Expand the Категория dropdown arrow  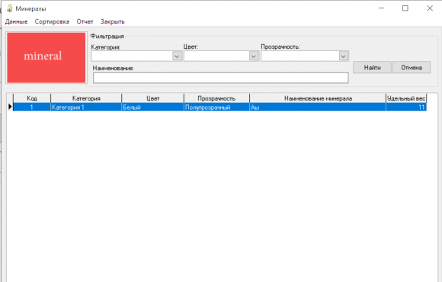[177, 56]
